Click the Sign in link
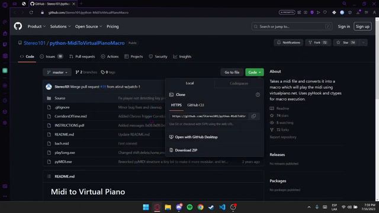 (x=343, y=26)
